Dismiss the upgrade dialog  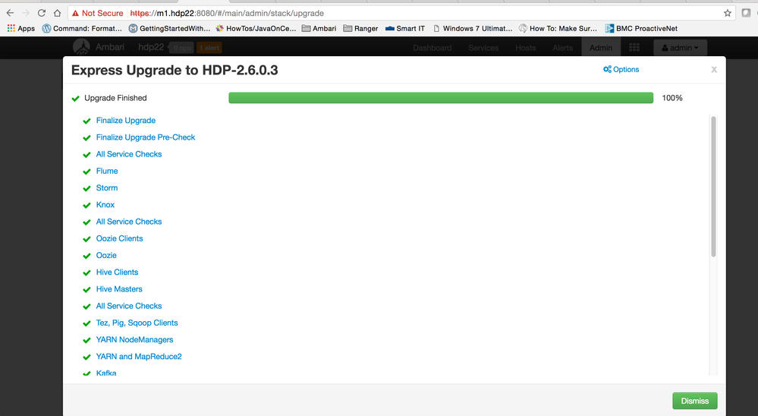click(695, 401)
